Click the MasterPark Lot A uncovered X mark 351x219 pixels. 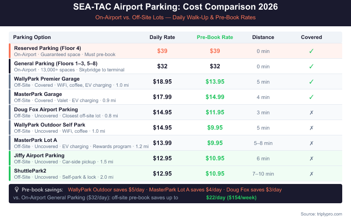click(312, 143)
